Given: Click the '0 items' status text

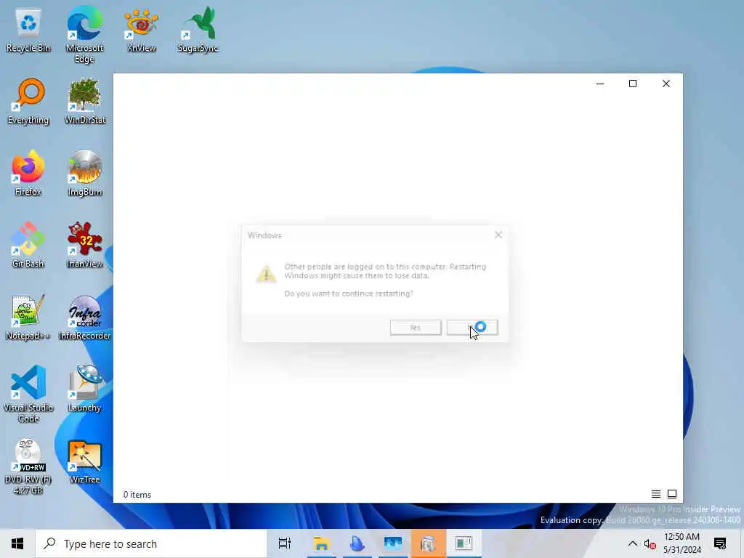Looking at the screenshot, I should click(137, 494).
